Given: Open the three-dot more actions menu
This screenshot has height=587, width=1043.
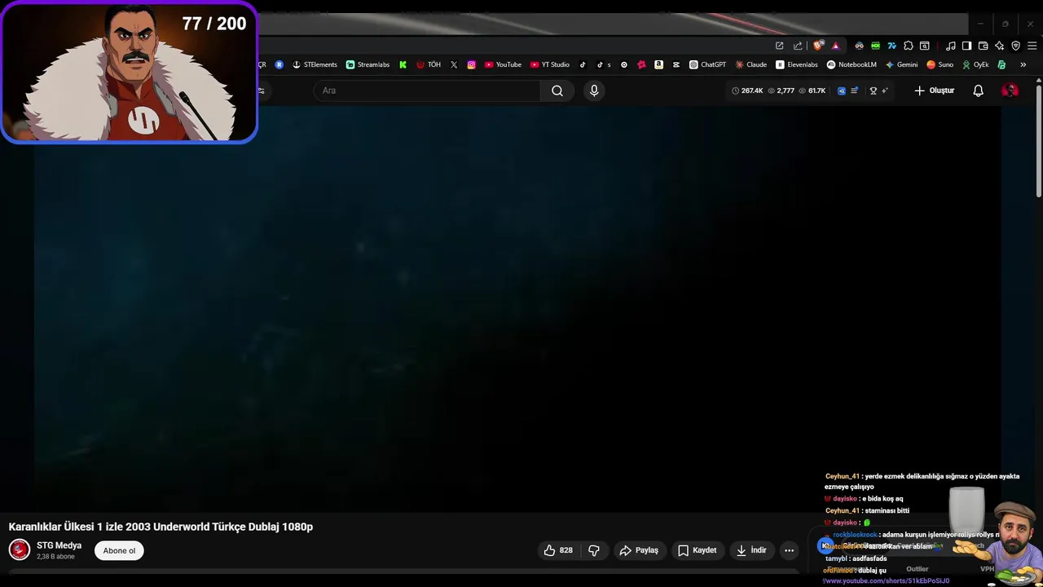Looking at the screenshot, I should coord(789,550).
